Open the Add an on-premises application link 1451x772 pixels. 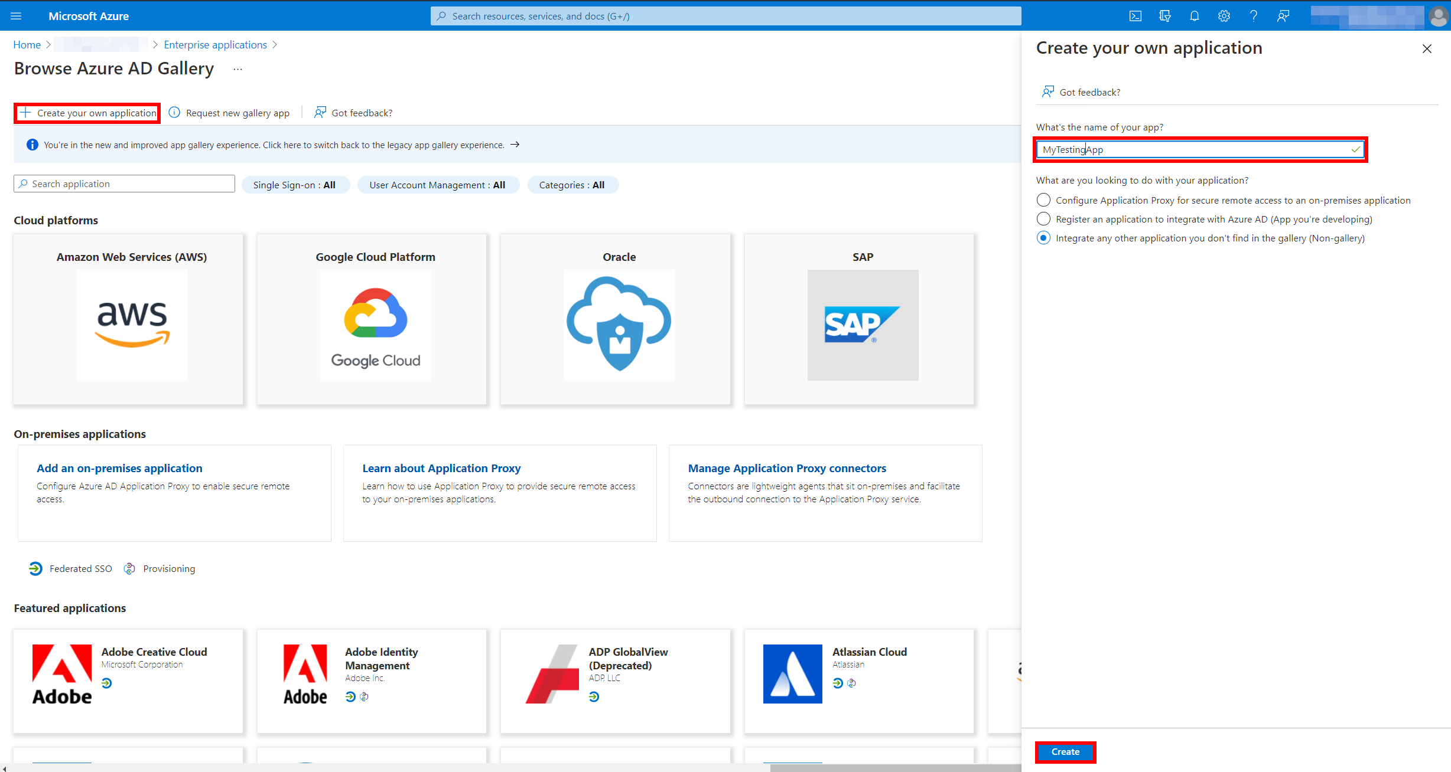(x=119, y=468)
